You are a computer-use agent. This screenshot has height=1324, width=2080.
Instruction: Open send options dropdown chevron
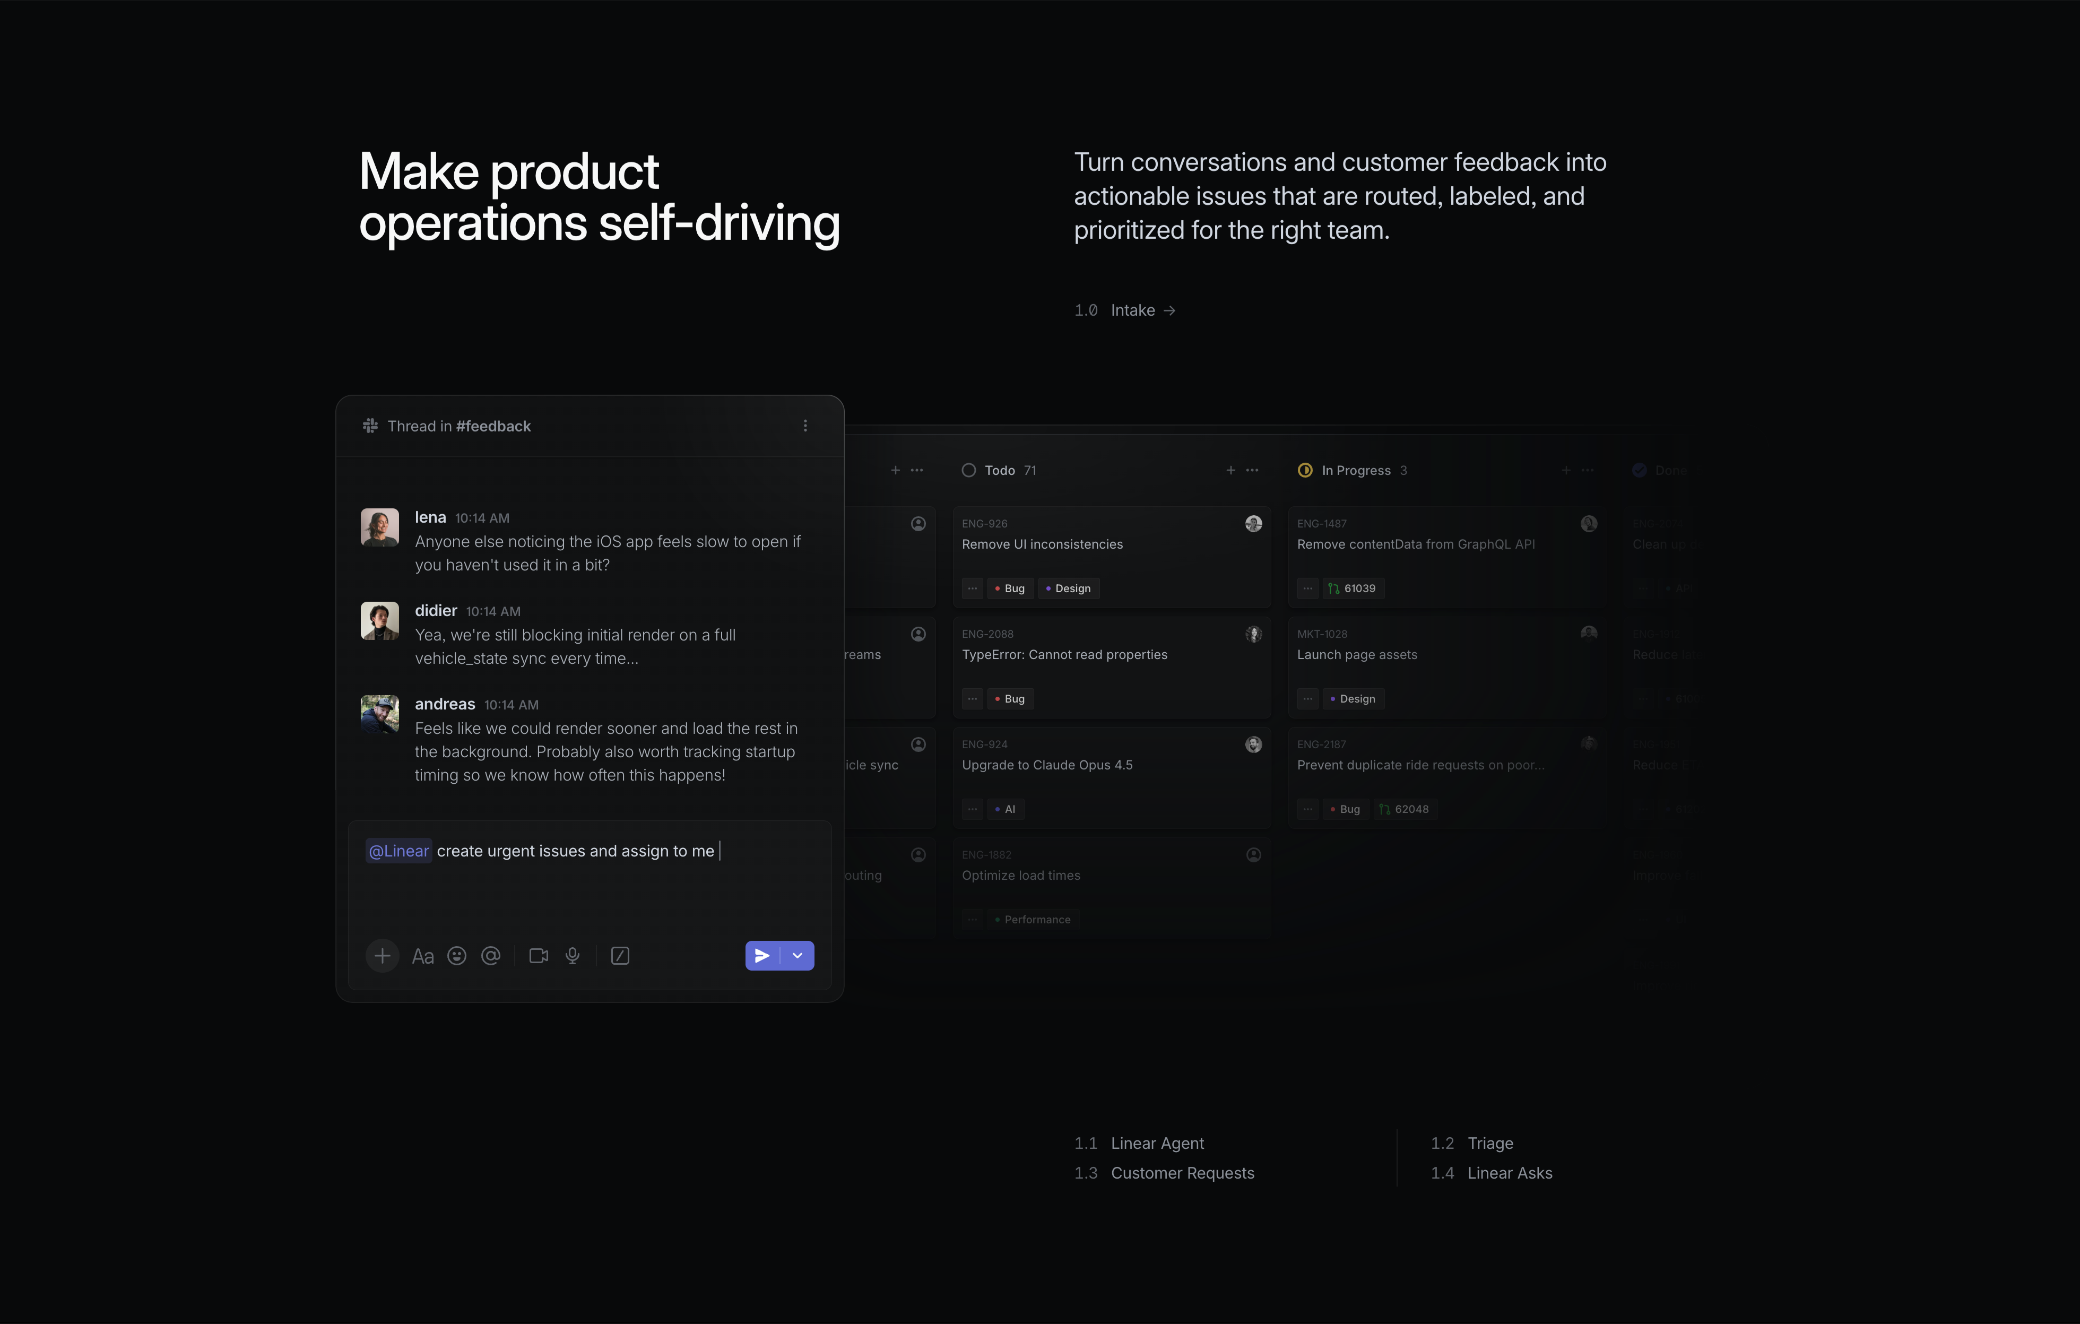click(x=798, y=955)
